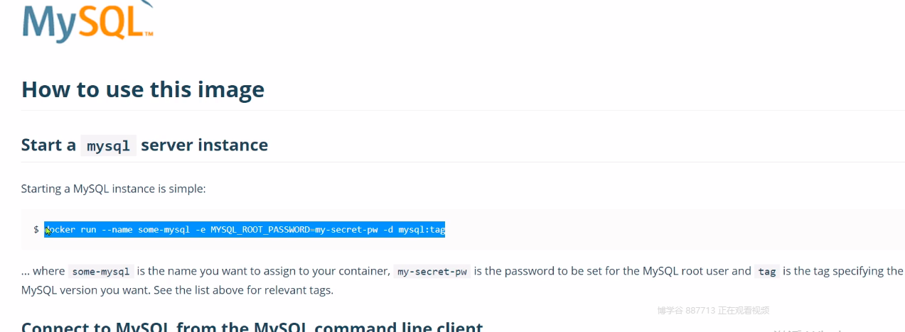The image size is (905, 332).
Task: Click the "How to use this image" heading
Action: pos(143,89)
